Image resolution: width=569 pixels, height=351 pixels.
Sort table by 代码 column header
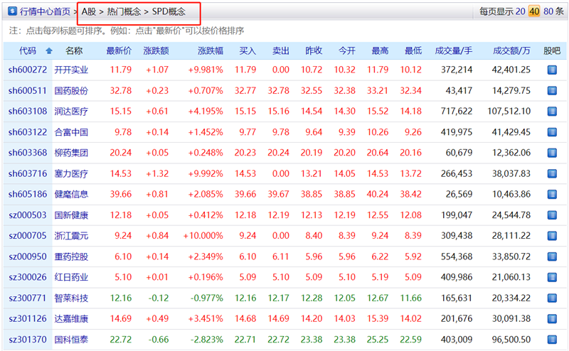(x=28, y=50)
